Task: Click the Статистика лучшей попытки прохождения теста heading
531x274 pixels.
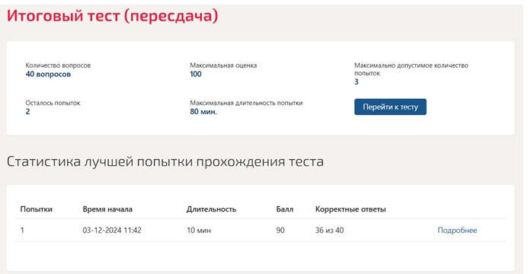Action: tap(165, 161)
